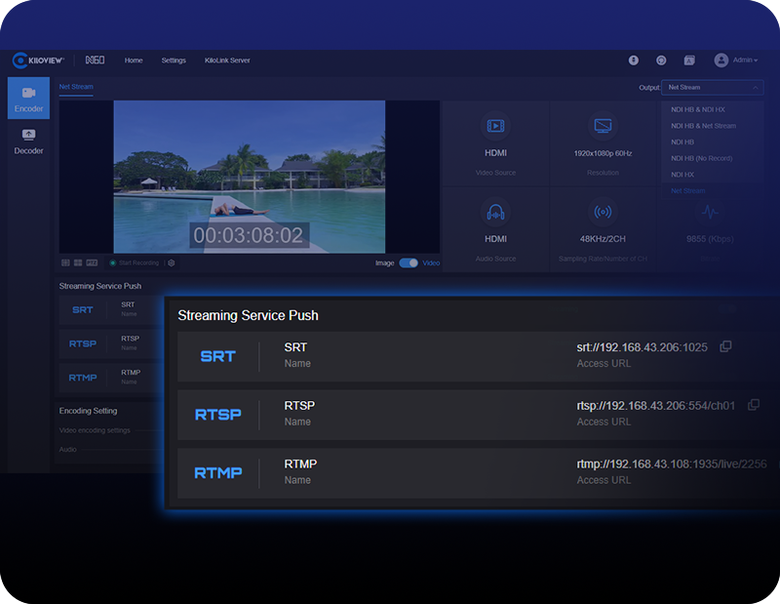Click the download icon in top bar
Image resolution: width=780 pixels, height=604 pixels.
[x=634, y=60]
